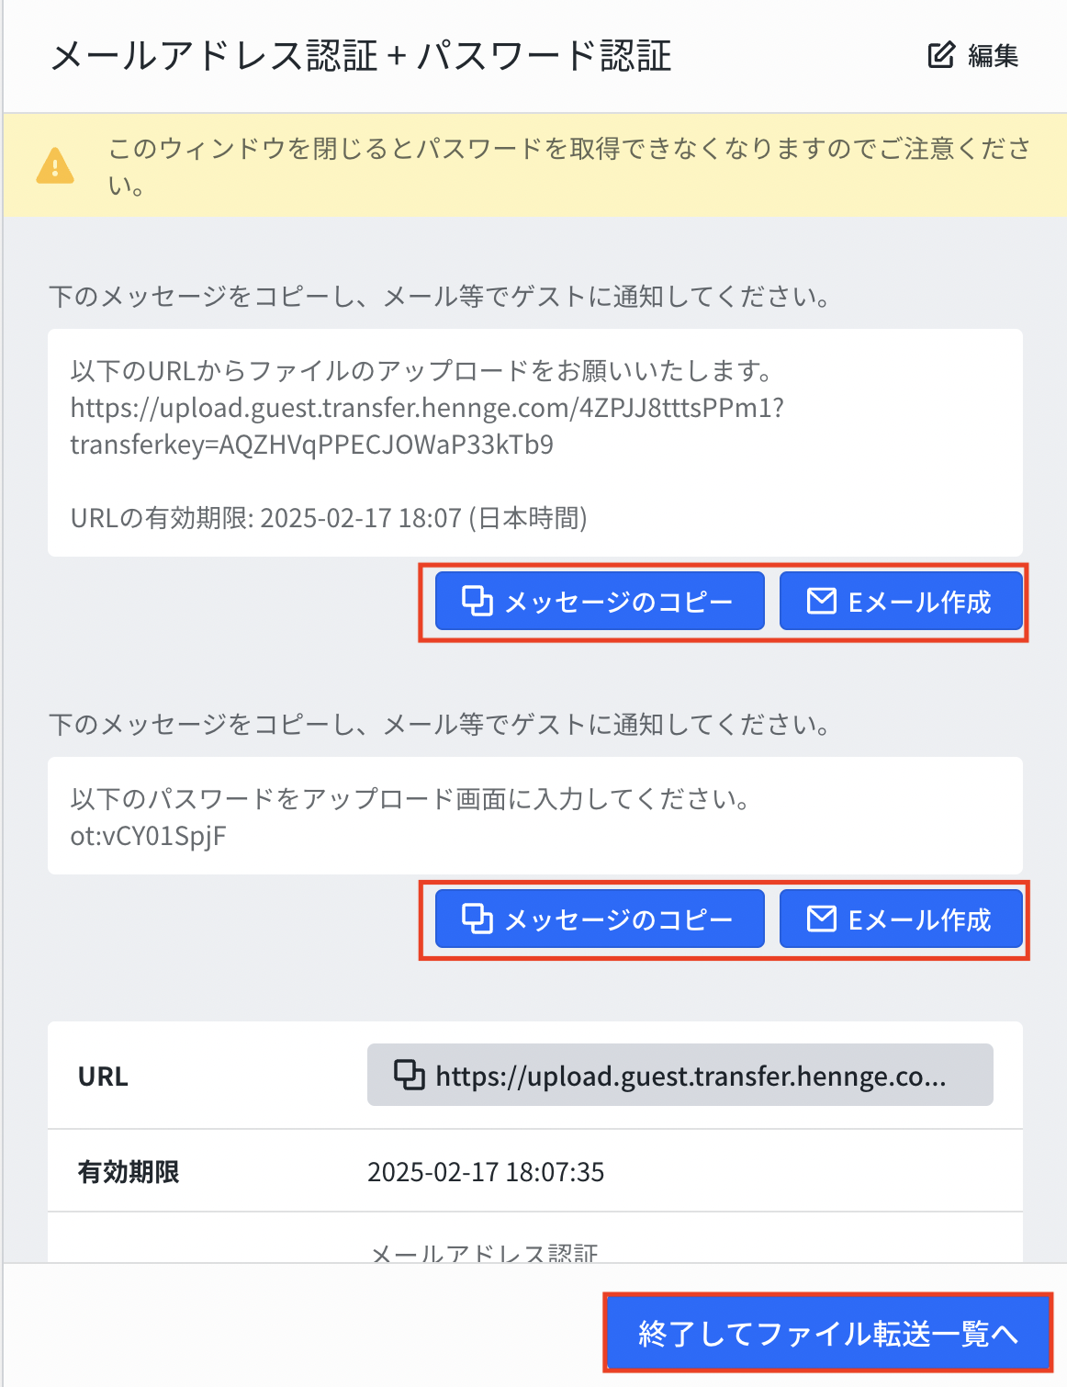
Task: Click the password ot:vCY01SpjF message box
Action: tap(535, 816)
